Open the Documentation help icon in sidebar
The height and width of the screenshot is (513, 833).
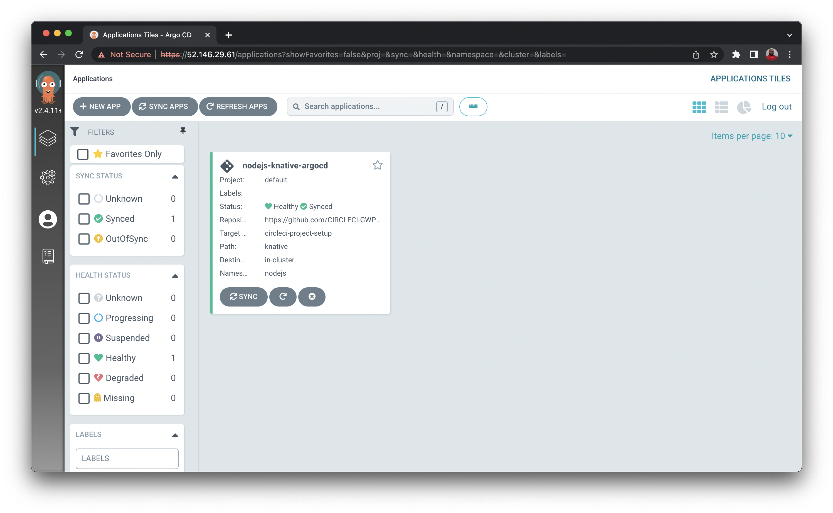tap(48, 256)
